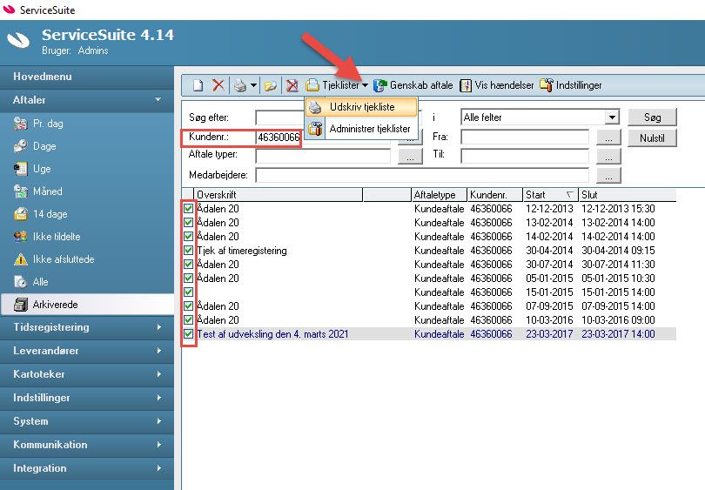
Task: Uncheck Test af udveksling row checkbox
Action: point(188,334)
